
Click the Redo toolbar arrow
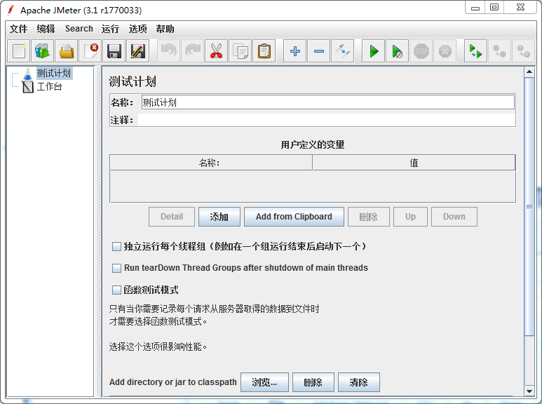(x=193, y=51)
